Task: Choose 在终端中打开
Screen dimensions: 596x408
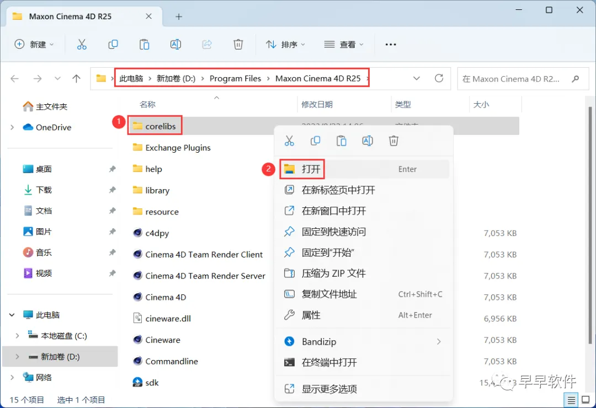Action: click(x=364, y=362)
